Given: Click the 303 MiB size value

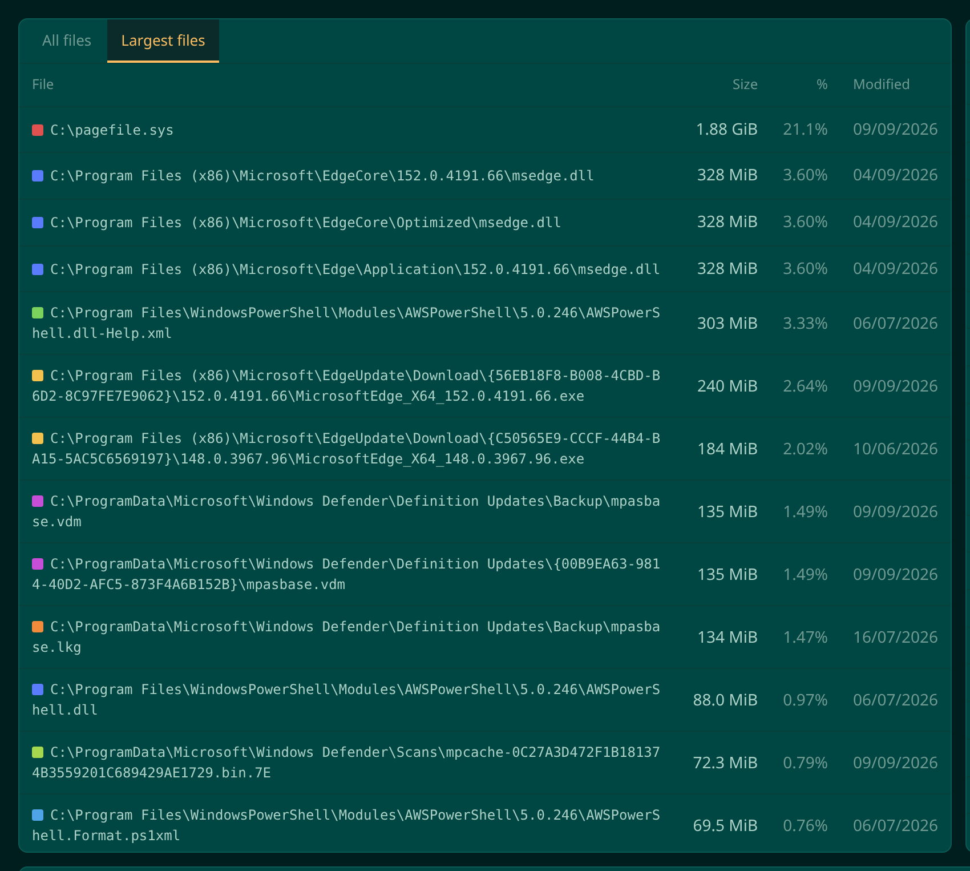Looking at the screenshot, I should pyautogui.click(x=727, y=324).
